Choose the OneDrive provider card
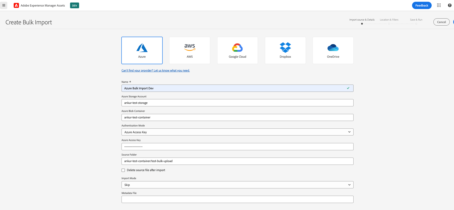 click(333, 50)
